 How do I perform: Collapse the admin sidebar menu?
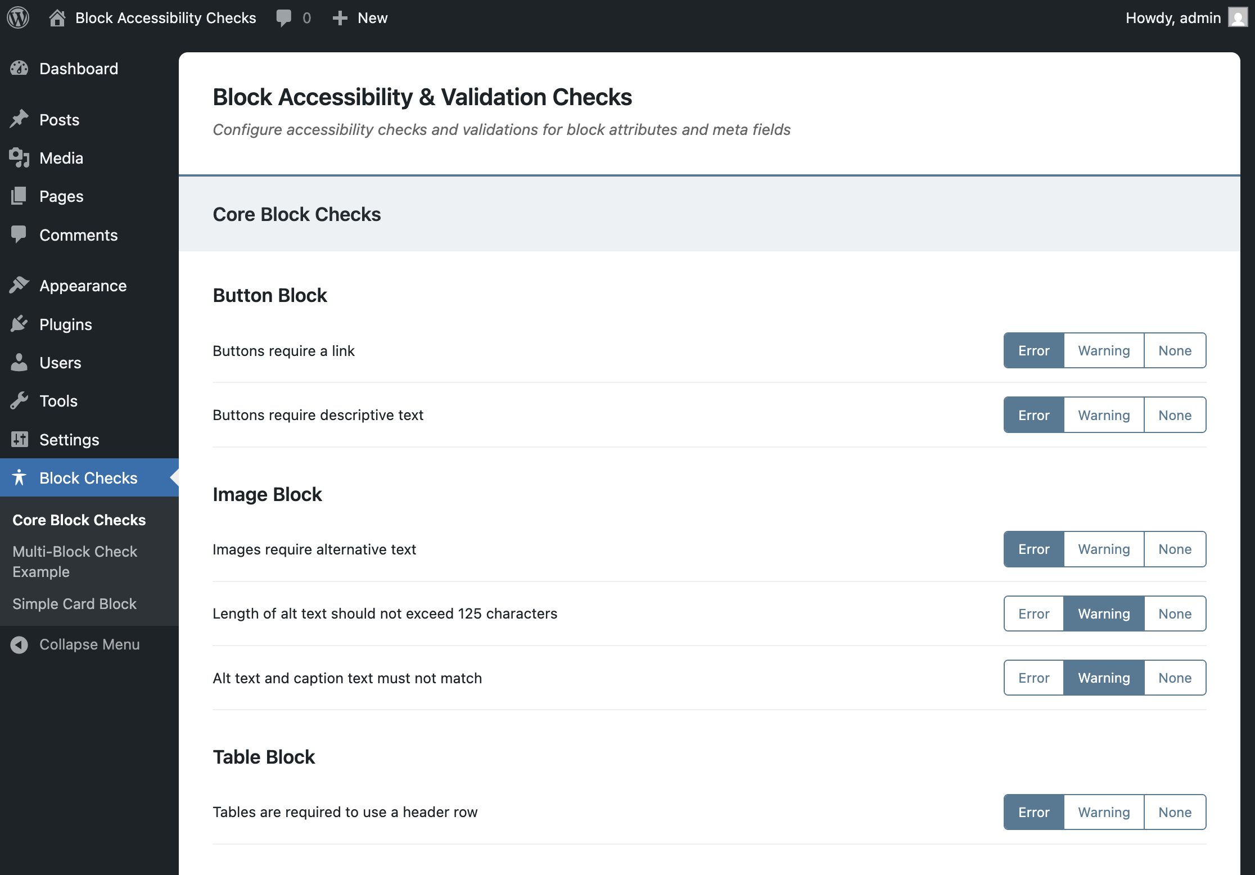click(x=89, y=644)
